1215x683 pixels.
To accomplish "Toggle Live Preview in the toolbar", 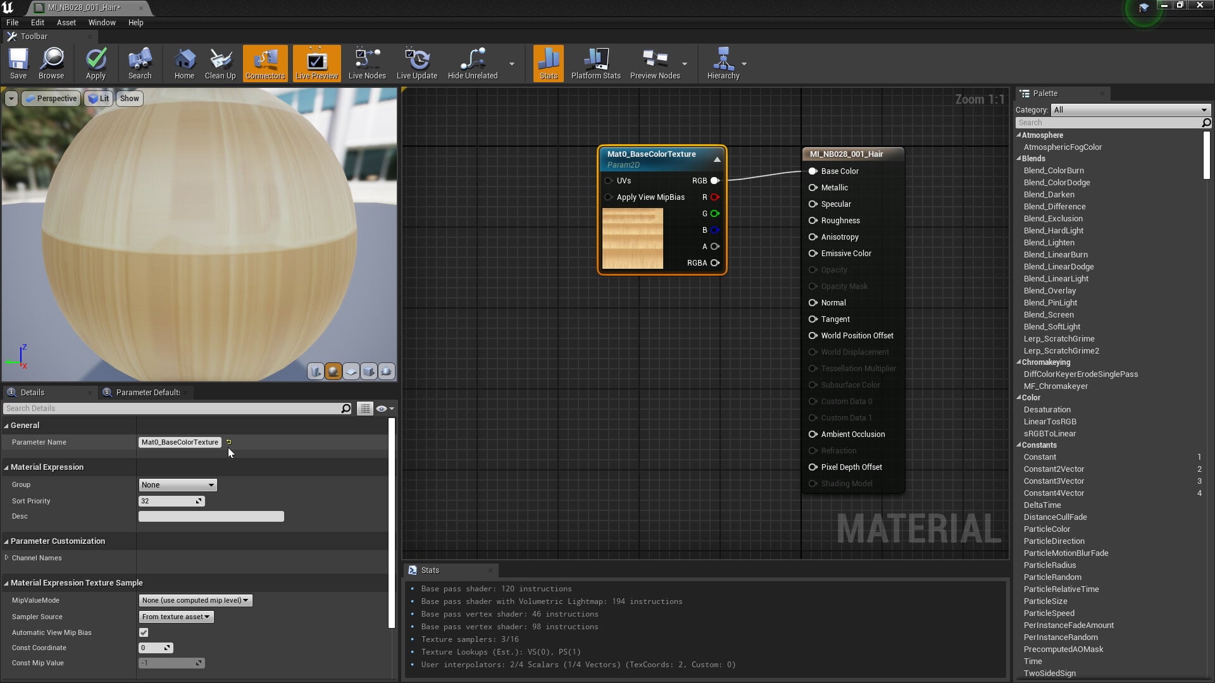I will [316, 63].
